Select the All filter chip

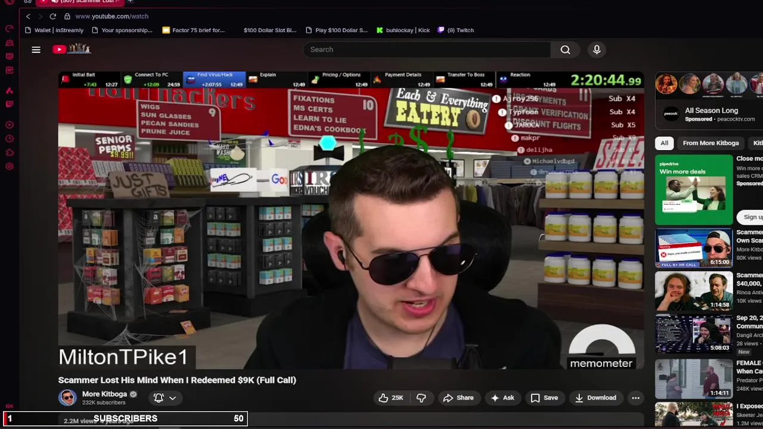(664, 143)
